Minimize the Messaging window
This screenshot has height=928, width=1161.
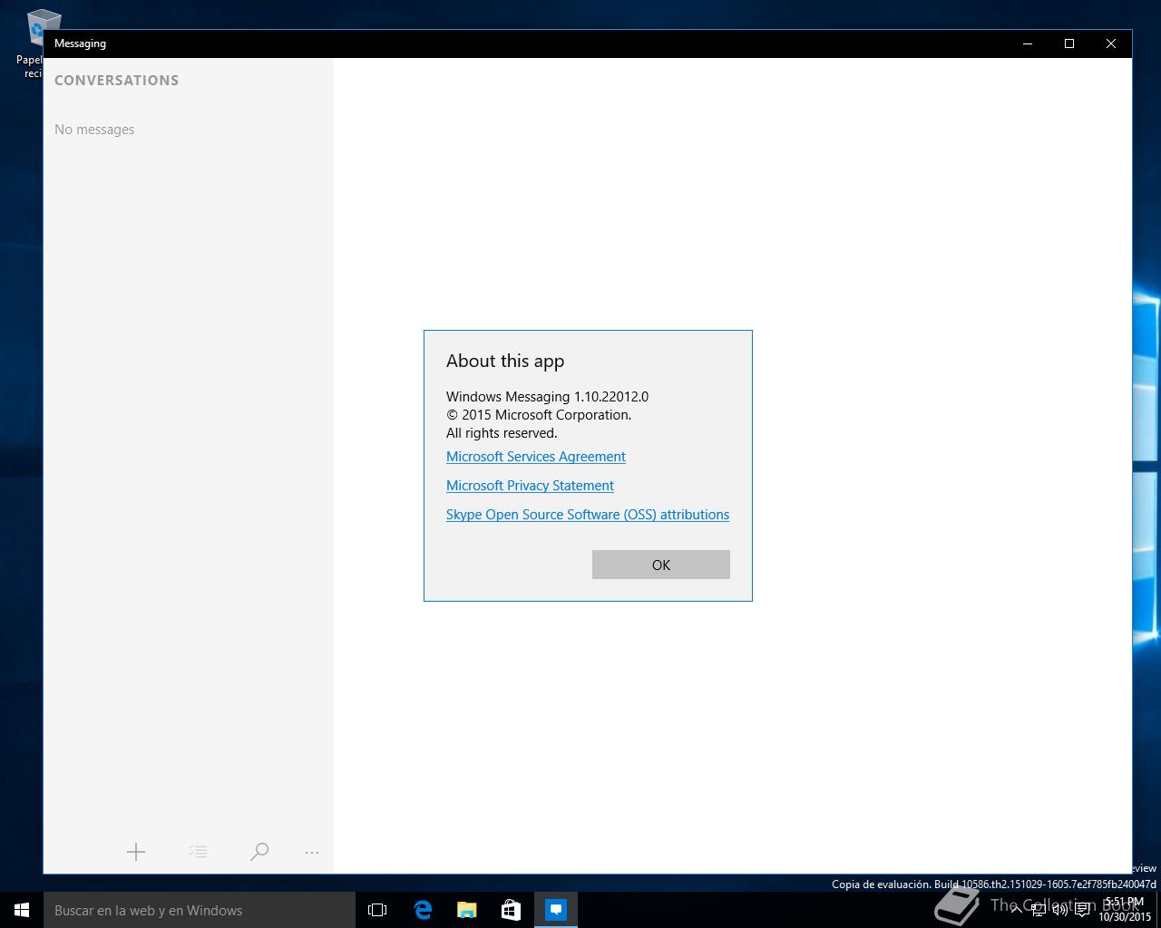coord(1028,43)
